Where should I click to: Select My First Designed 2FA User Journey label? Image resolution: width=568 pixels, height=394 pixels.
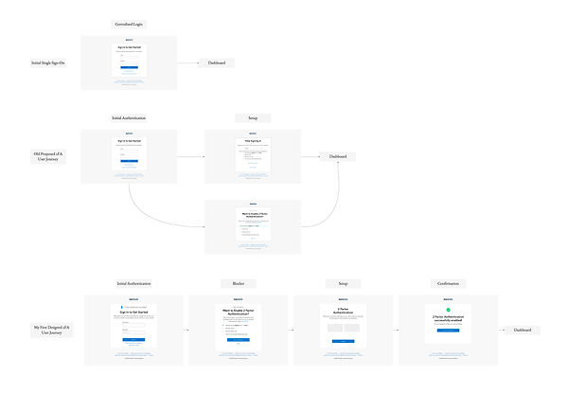point(51,330)
